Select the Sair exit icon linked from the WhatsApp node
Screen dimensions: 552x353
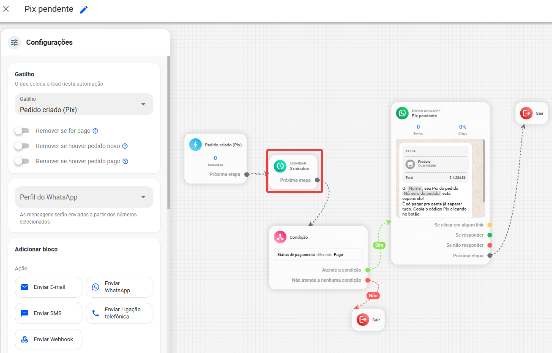click(x=526, y=113)
